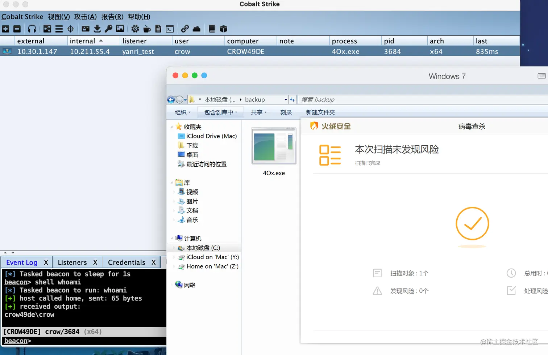Select Home on 'Mac' (Z:) drive
This screenshot has height=355, width=548.
(x=208, y=266)
